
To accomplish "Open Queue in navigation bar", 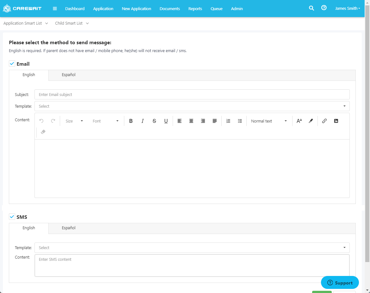I will (x=217, y=9).
